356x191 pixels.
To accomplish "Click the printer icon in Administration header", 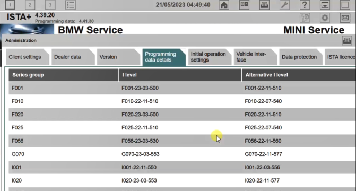I will point(346,41).
